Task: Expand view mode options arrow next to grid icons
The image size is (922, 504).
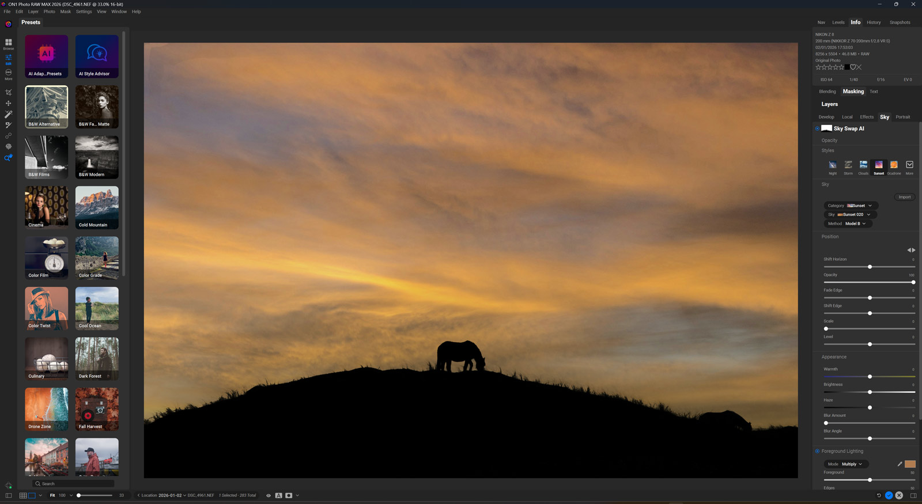Action: point(40,495)
